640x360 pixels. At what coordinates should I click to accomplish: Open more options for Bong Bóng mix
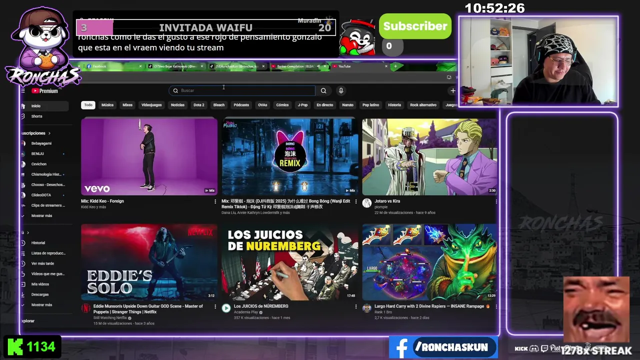coord(356,201)
